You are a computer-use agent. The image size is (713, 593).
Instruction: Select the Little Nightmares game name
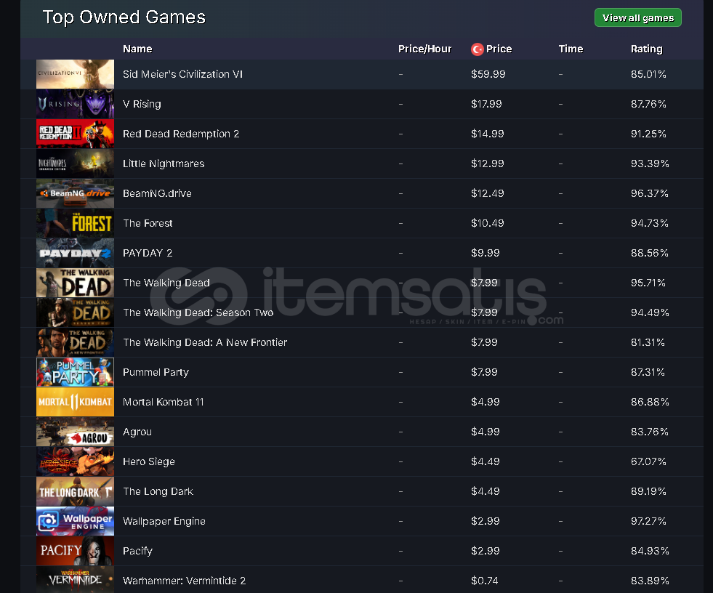coord(164,164)
